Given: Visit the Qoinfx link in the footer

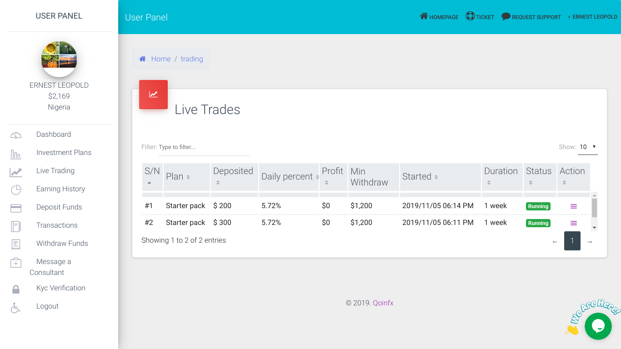Looking at the screenshot, I should point(383,303).
